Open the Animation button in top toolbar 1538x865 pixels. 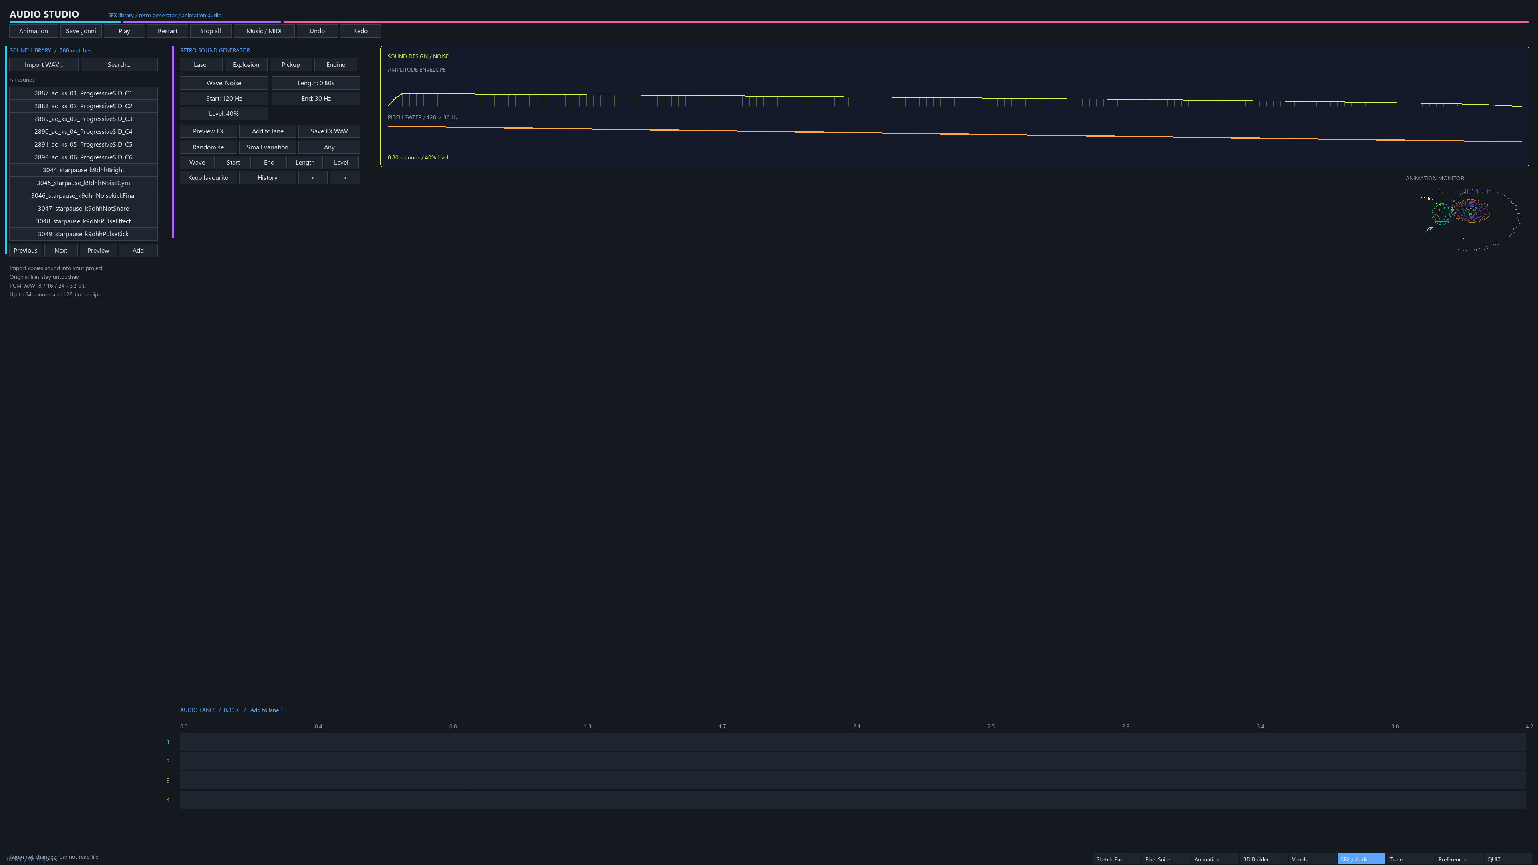[33, 31]
